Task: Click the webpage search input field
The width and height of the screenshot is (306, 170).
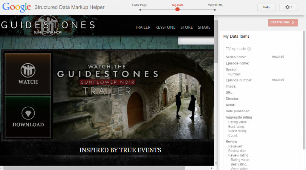Action: click(196, 41)
